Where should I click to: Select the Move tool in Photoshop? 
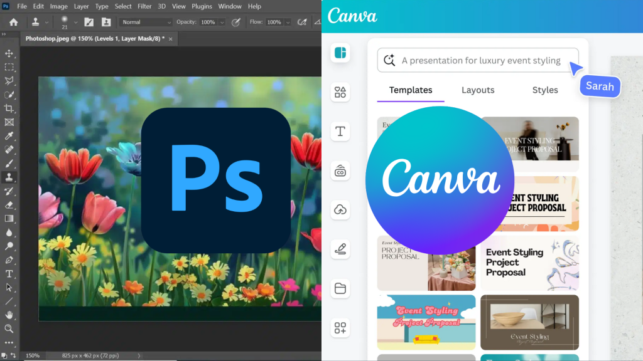9,54
